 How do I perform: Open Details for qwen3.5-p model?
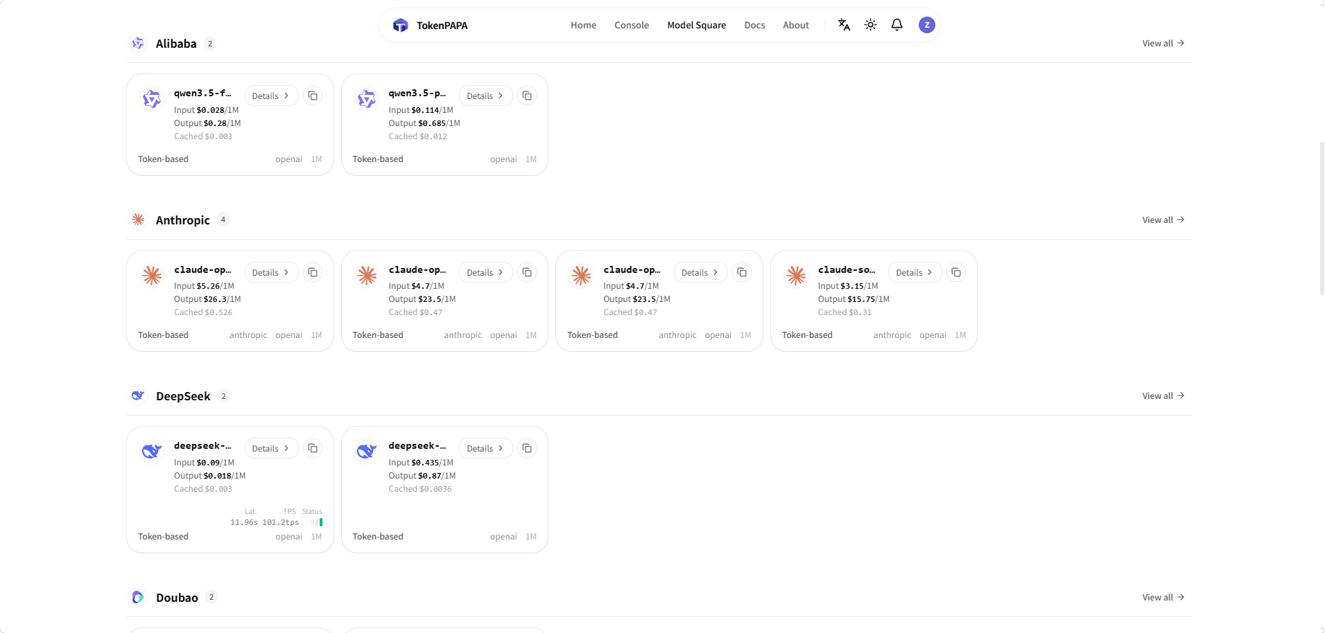point(486,96)
